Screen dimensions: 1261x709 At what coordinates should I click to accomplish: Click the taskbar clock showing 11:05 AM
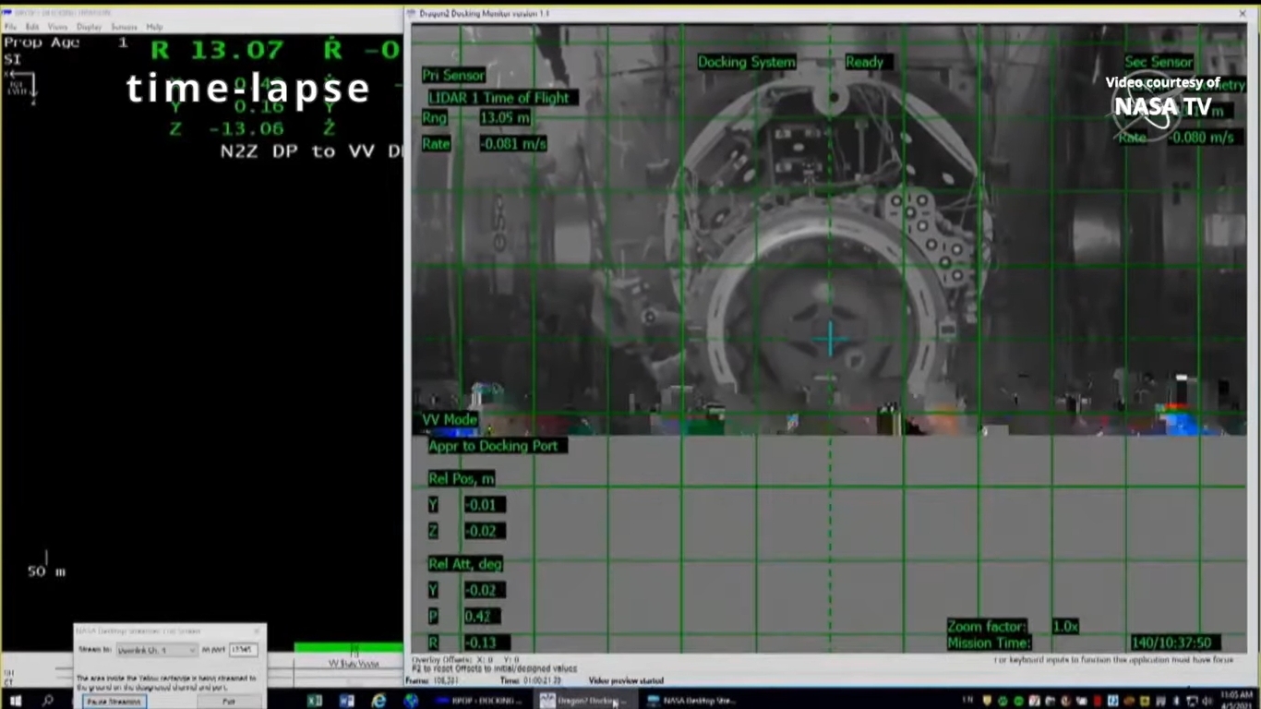pos(1236,700)
